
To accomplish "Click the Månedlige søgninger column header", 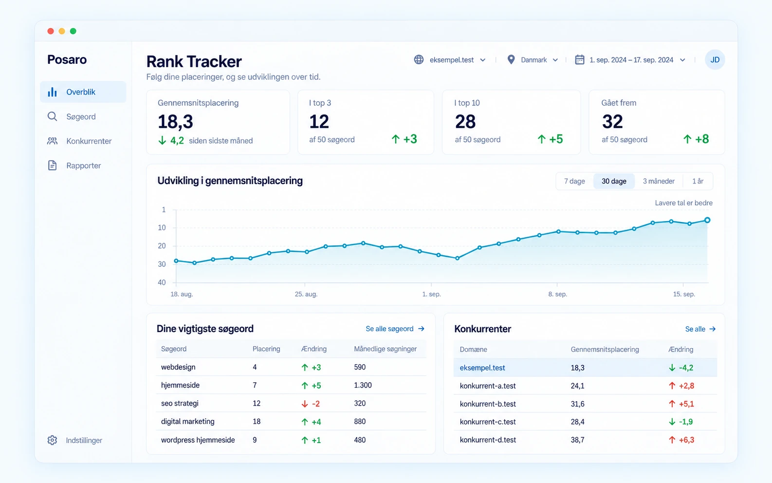I will pos(385,349).
